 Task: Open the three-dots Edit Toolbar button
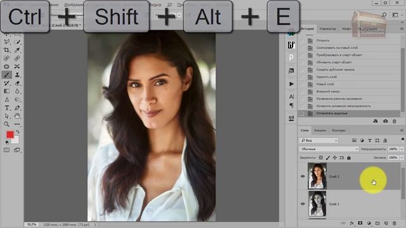(17, 124)
